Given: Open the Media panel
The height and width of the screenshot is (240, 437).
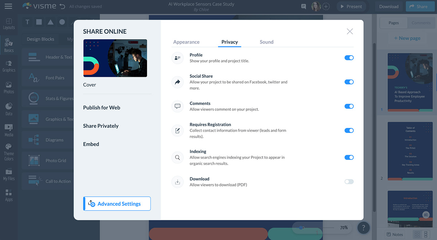Looking at the screenshot, I should pos(8,130).
